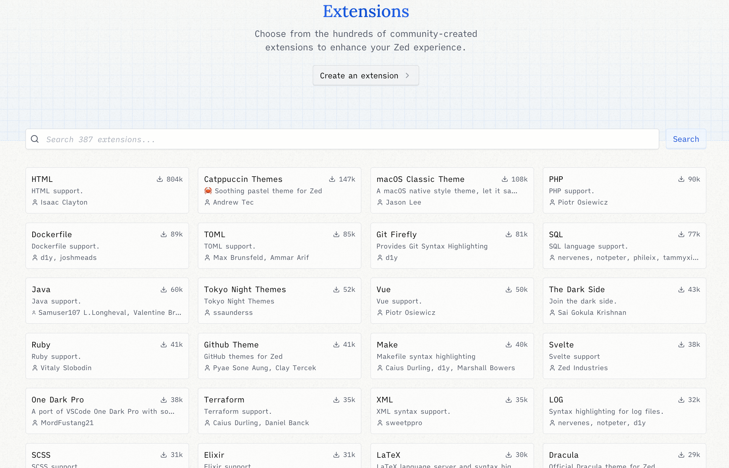
Task: Click author icon beside sweetppro
Action: pyautogui.click(x=380, y=423)
